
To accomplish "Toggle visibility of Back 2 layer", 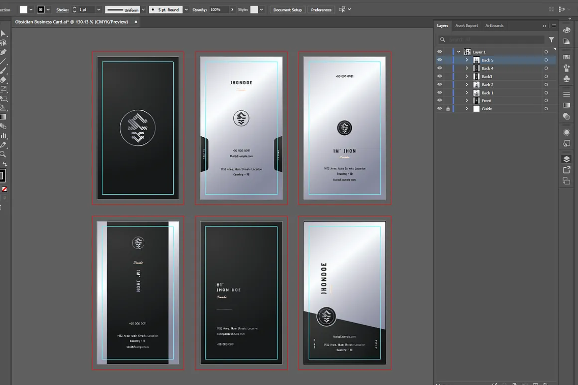I will 440,84.
